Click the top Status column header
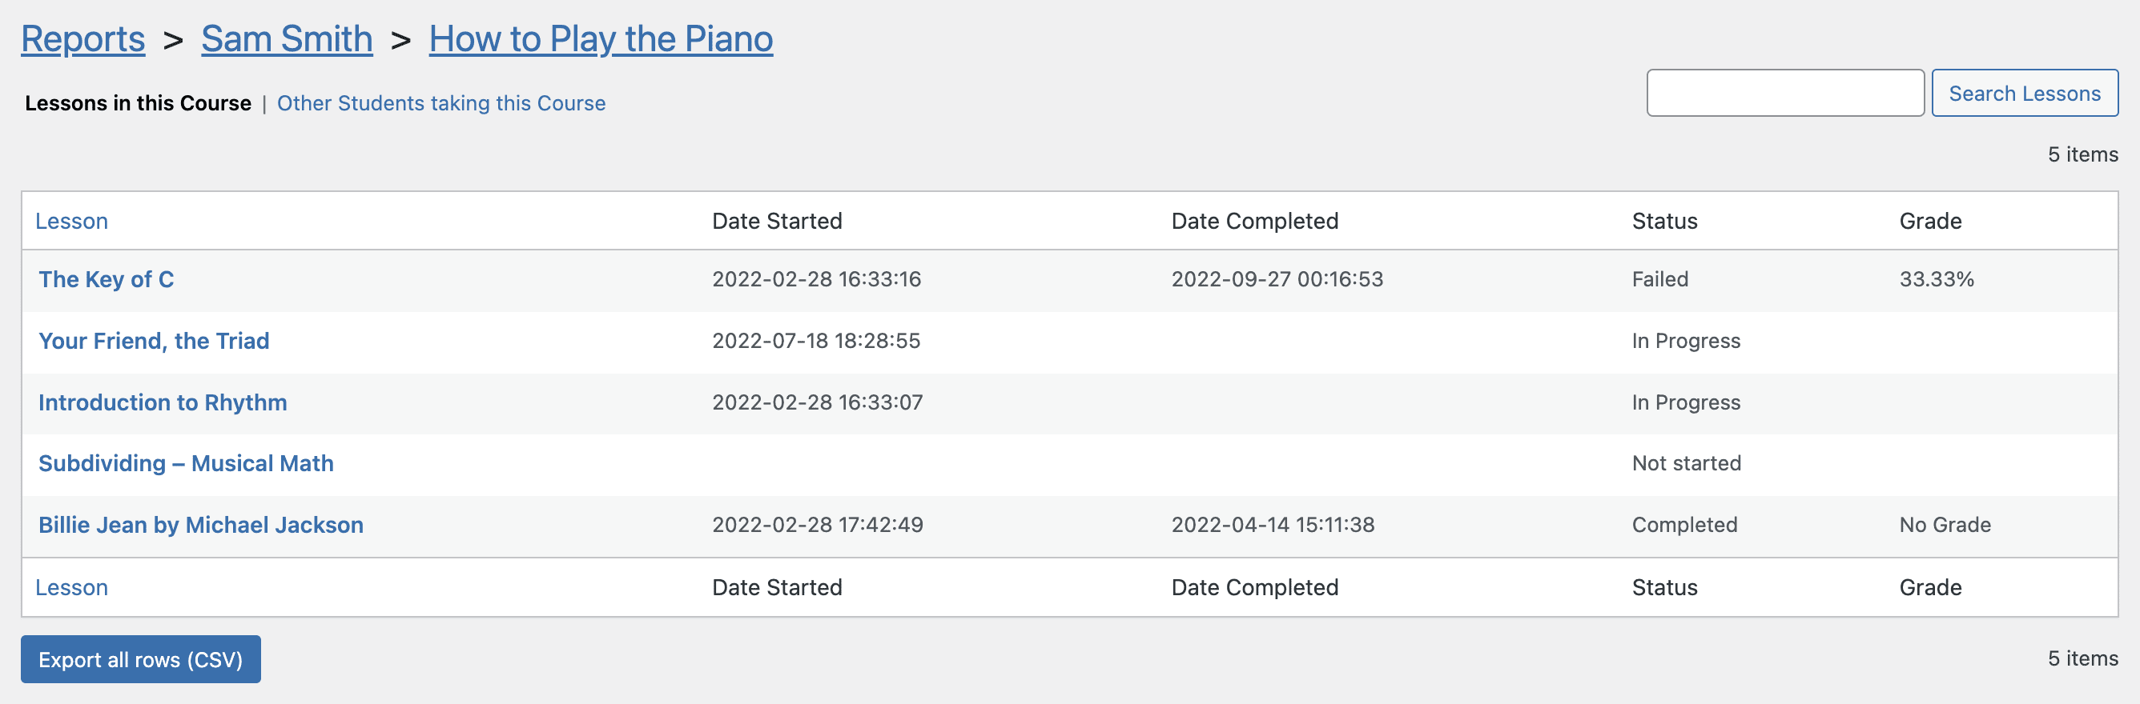Viewport: 2140px width, 704px height. point(1664,221)
